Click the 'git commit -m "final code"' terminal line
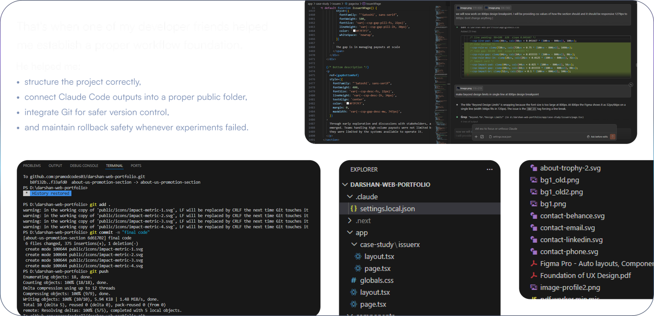This screenshot has width=654, height=316. point(119,232)
